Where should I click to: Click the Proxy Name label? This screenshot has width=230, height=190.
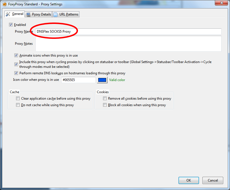pyautogui.click(x=24, y=32)
